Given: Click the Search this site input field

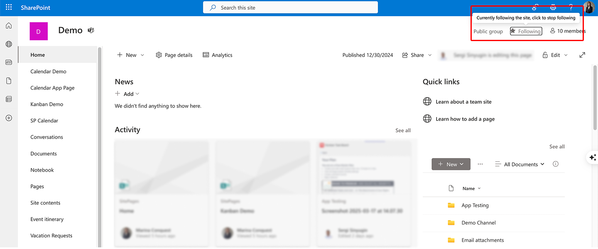Looking at the screenshot, I should click(290, 7).
